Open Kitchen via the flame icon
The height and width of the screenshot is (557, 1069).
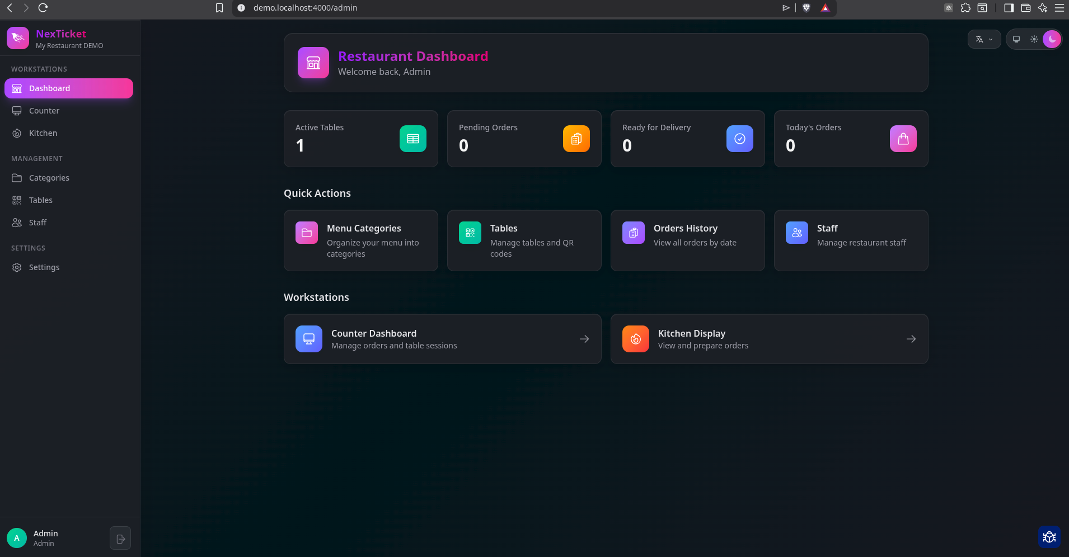17,133
